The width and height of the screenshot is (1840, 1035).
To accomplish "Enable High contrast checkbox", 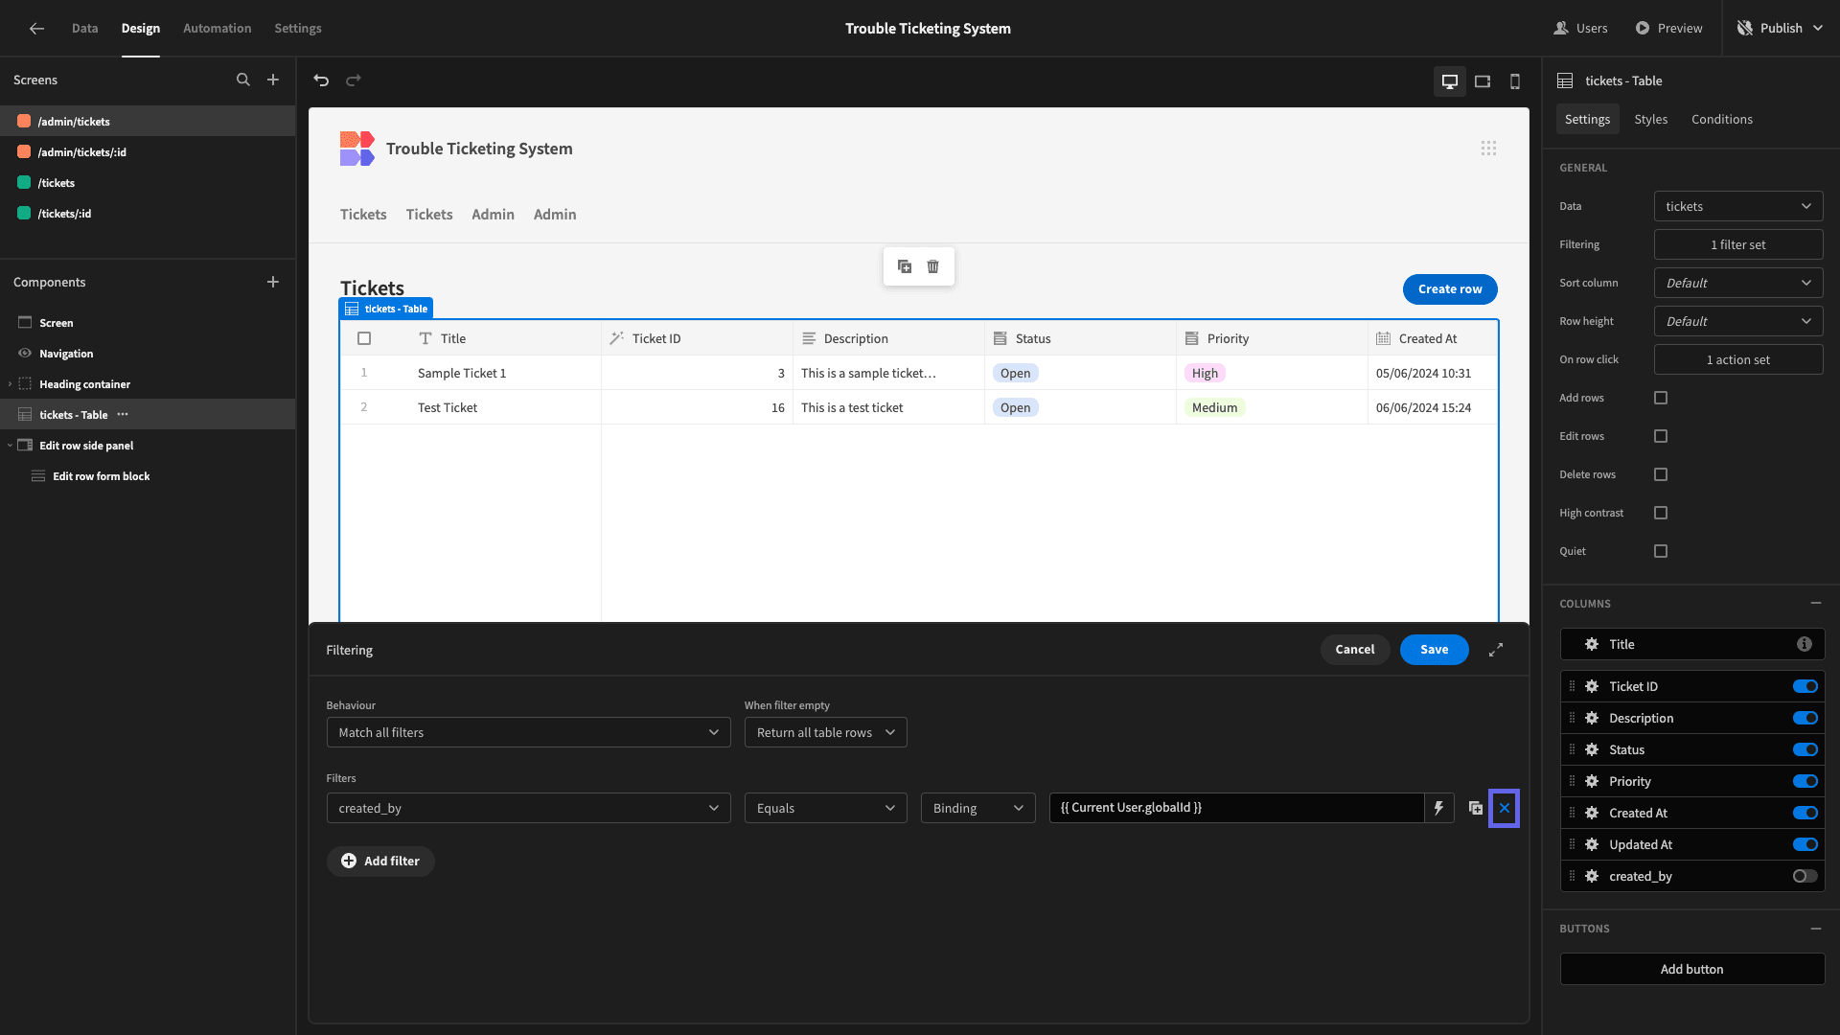I will [x=1661, y=513].
